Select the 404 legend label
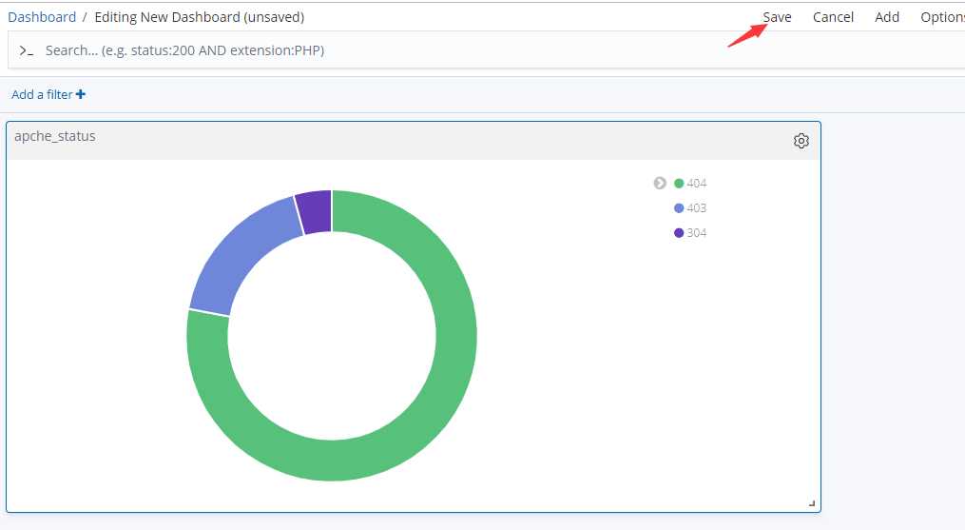Screen dimensions: 965x530 click(x=697, y=183)
